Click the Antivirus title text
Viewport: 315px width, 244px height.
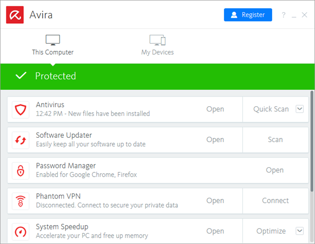(x=50, y=105)
